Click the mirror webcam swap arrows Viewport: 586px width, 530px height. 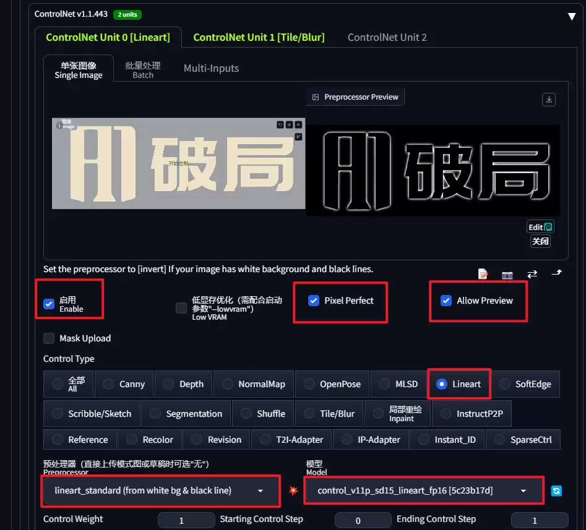532,274
